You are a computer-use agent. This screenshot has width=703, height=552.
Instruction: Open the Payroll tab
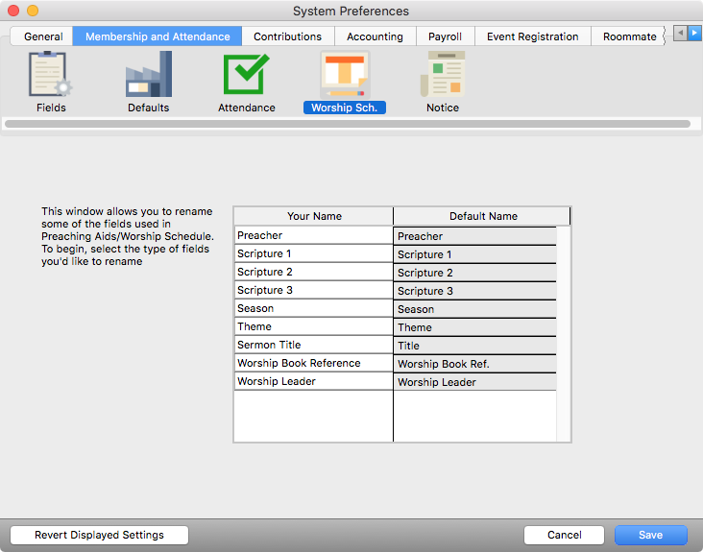(x=445, y=36)
